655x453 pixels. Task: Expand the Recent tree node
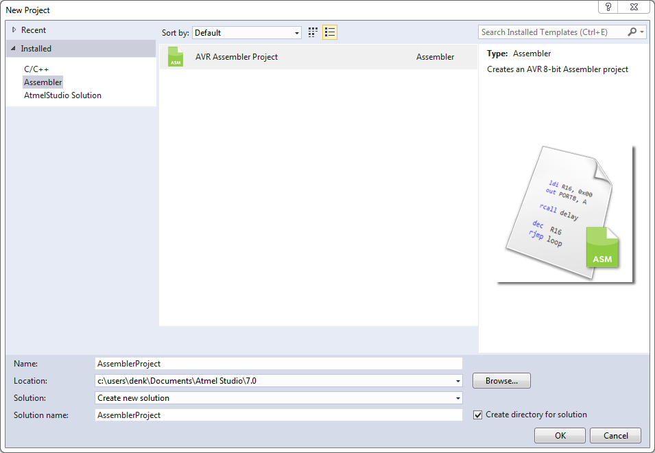[x=14, y=30]
